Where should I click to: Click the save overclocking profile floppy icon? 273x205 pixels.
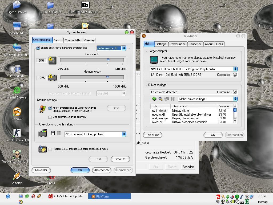53,133
